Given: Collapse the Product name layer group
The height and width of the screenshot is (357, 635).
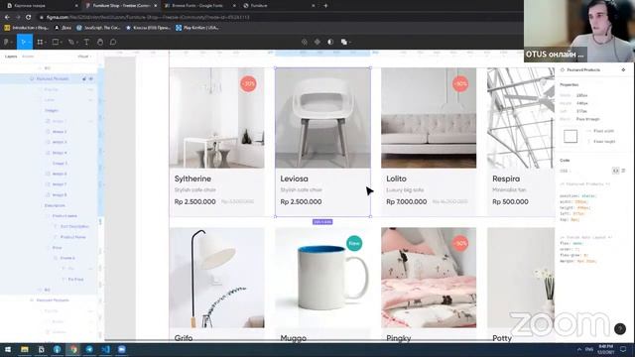Looking at the screenshot, I should tap(49, 216).
